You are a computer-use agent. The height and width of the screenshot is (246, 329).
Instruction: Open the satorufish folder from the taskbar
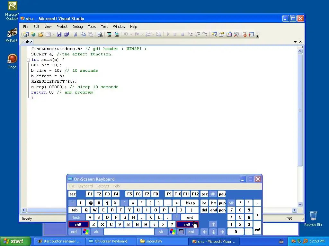coord(162,241)
